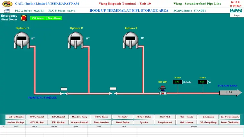Open the Plant P&ID screen
The height and width of the screenshot is (137, 244).
pos(165,117)
